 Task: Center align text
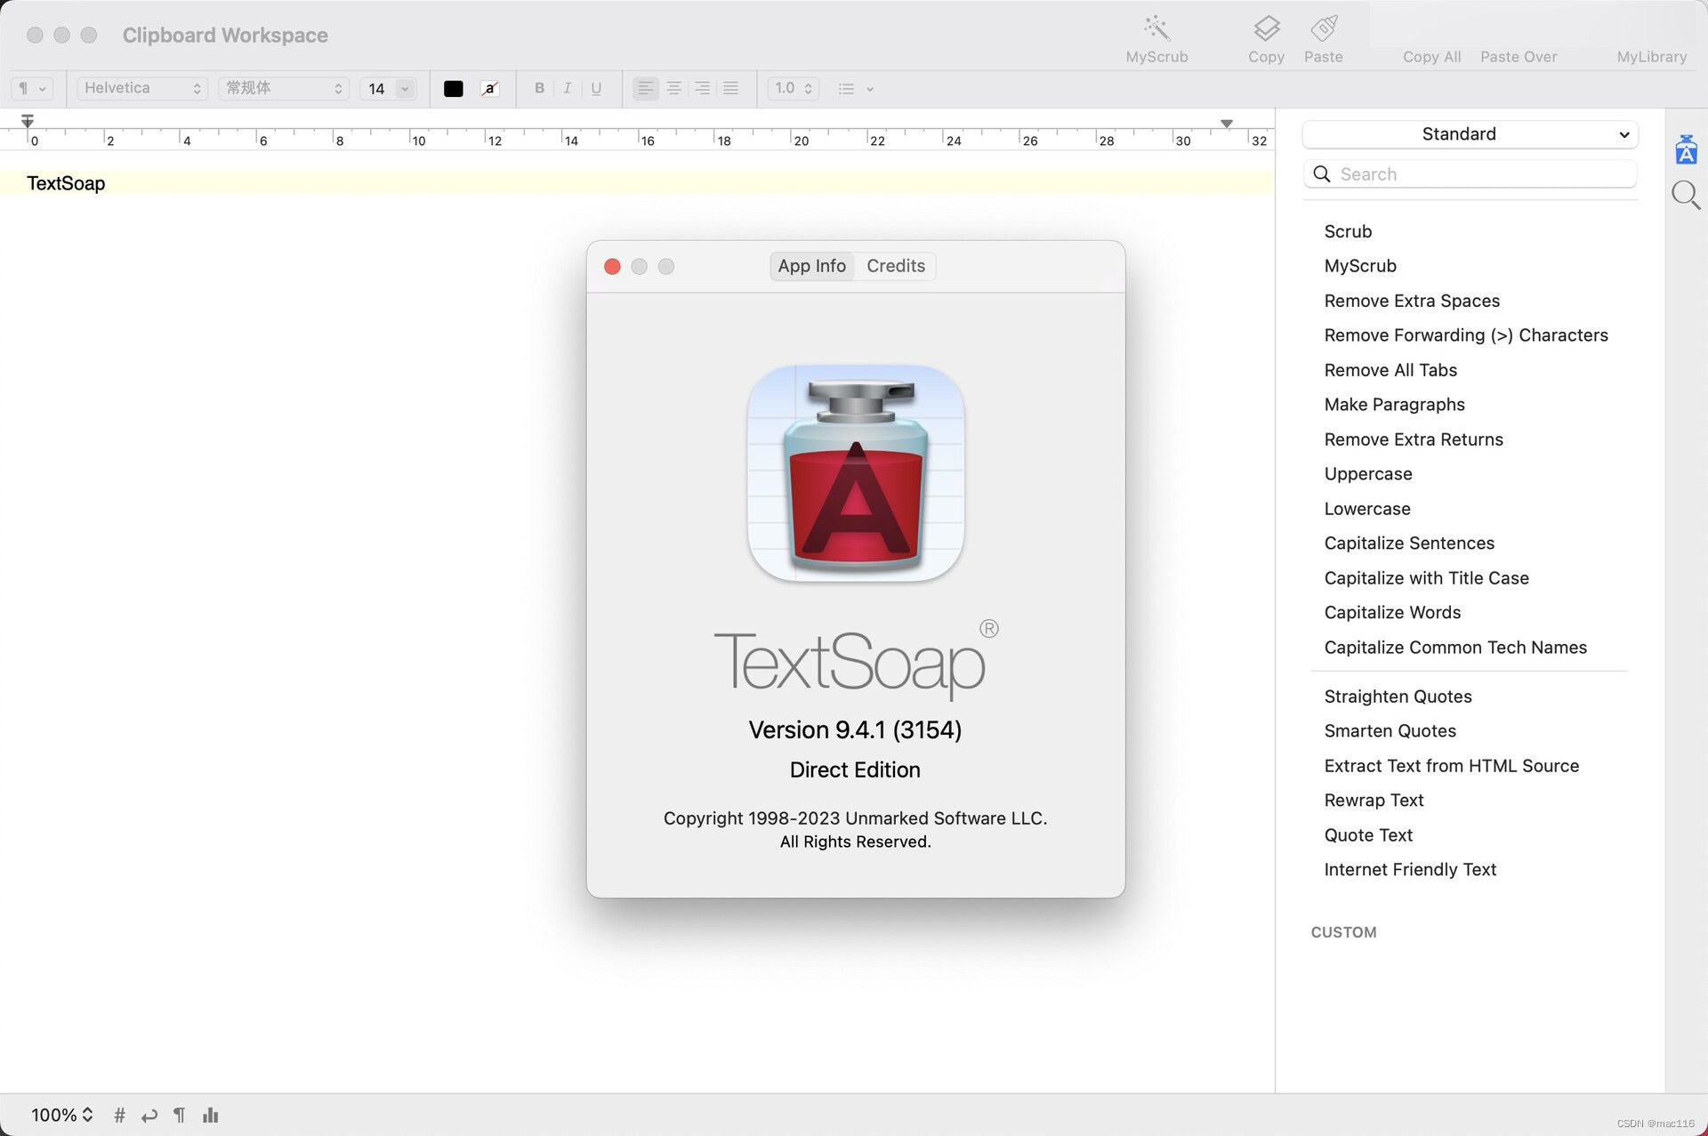674,88
